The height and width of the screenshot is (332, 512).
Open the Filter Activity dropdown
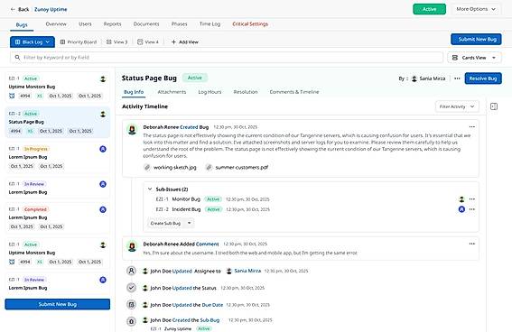coord(457,106)
